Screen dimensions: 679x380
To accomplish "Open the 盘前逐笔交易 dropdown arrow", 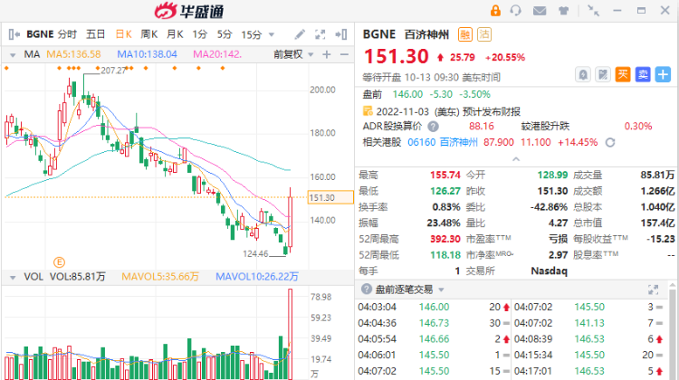I will (x=441, y=290).
